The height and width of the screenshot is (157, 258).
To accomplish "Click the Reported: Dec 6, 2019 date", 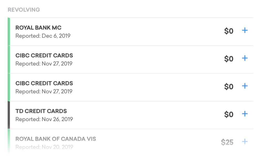I will click(43, 36).
